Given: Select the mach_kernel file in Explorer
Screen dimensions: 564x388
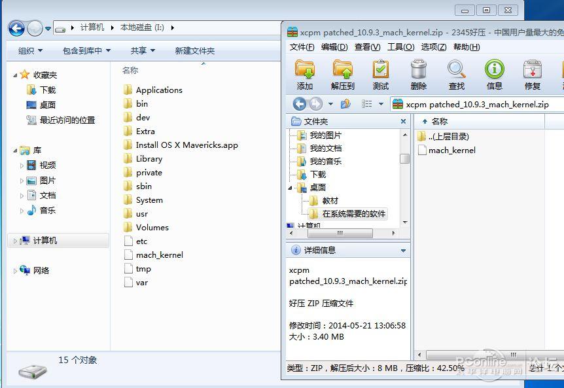Looking at the screenshot, I should pos(160,255).
